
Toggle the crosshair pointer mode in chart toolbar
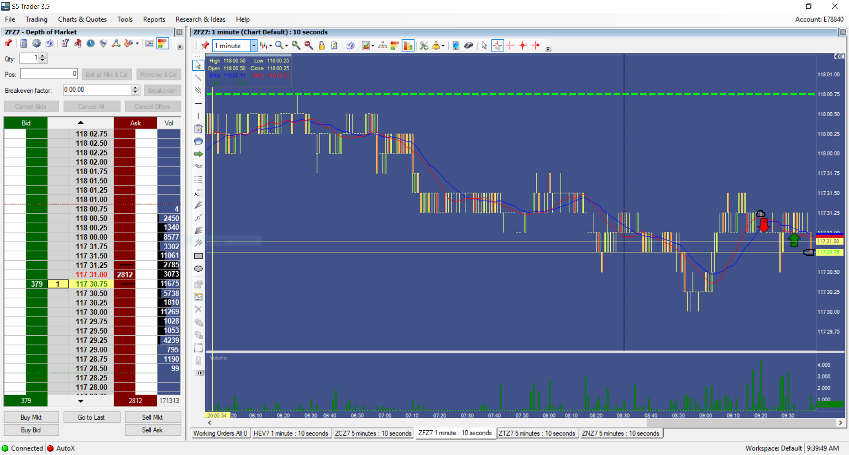[x=497, y=45]
